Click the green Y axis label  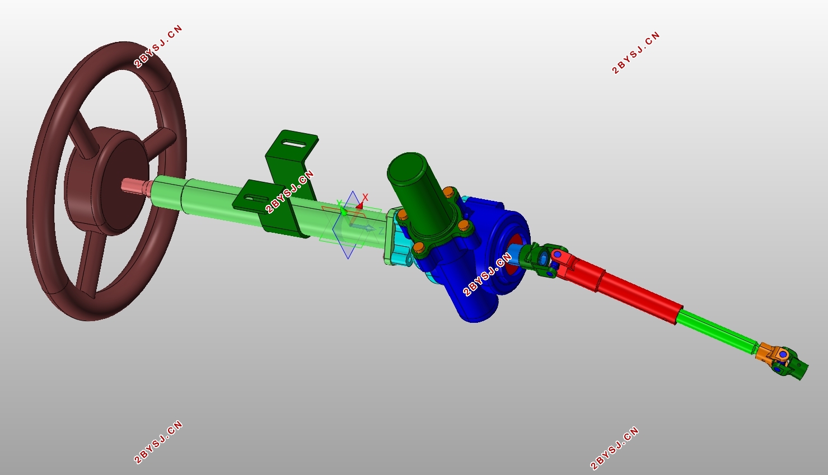pyautogui.click(x=339, y=203)
